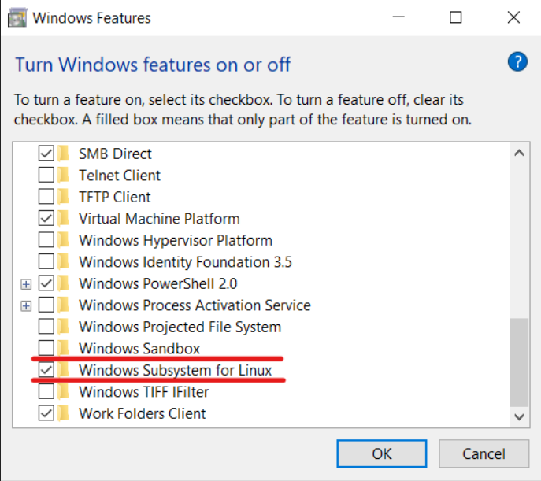Select the Windows Projected File System item
Viewport: 541px width, 481px height.
pyautogui.click(x=180, y=327)
